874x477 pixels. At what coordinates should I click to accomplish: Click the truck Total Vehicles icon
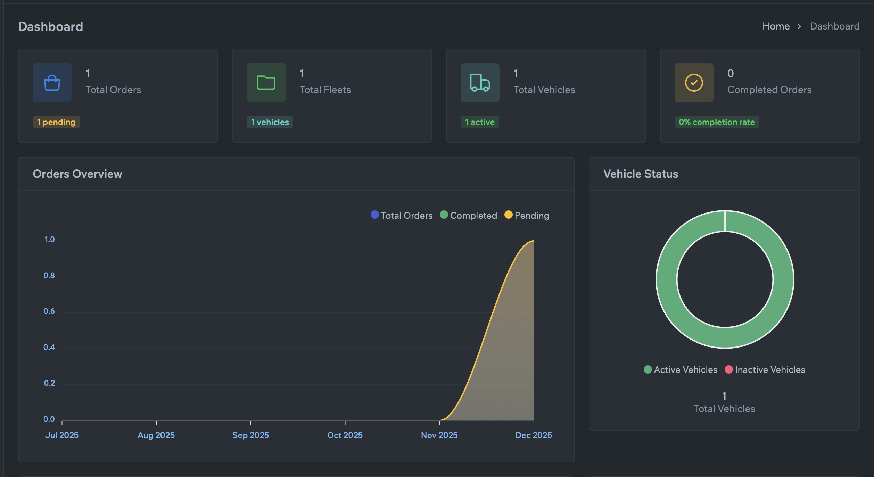(x=480, y=83)
